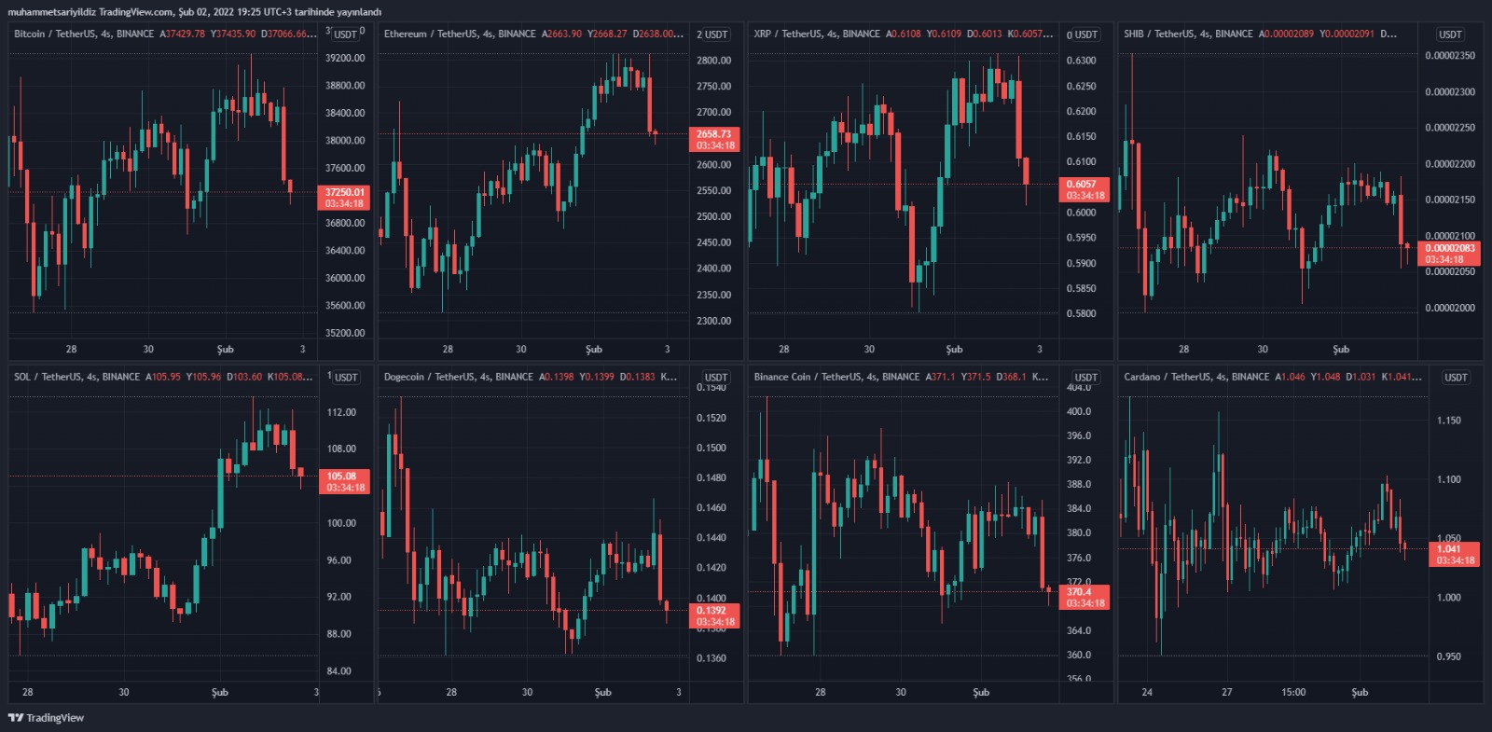The width and height of the screenshot is (1492, 732).
Task: Click the Şub date label on Dogecoin time axis
Action: (603, 693)
